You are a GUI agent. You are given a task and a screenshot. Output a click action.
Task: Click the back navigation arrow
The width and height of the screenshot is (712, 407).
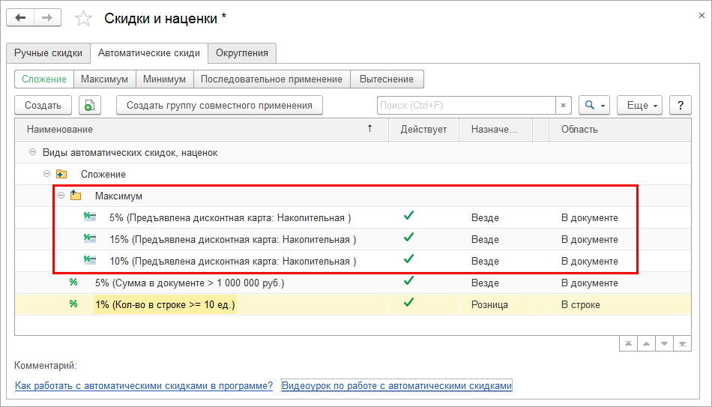pyautogui.click(x=22, y=18)
